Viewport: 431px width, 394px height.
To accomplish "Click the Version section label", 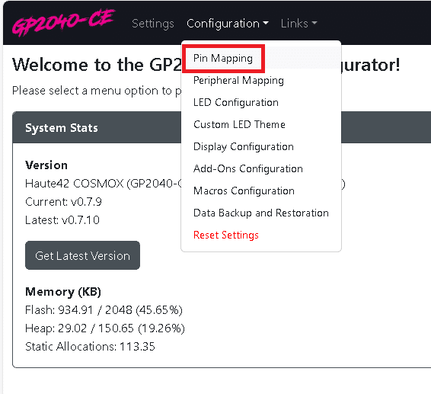I will pyautogui.click(x=46, y=165).
